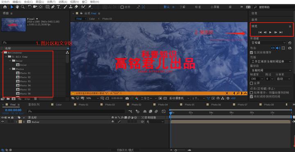295x152 pixels.
Task: Collapse the Photos folder in project panel
Action: 10,69
